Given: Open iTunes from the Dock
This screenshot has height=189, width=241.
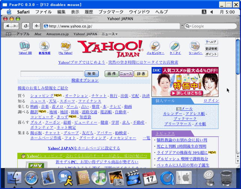Looking at the screenshot, I should point(98,178).
